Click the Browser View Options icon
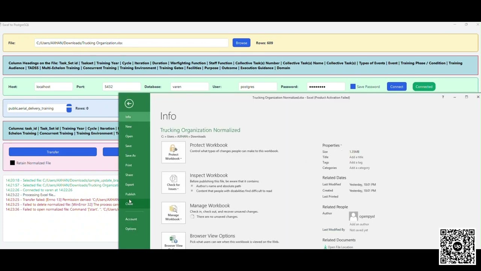Image resolution: width=481 pixels, height=271 pixels. pos(173,241)
